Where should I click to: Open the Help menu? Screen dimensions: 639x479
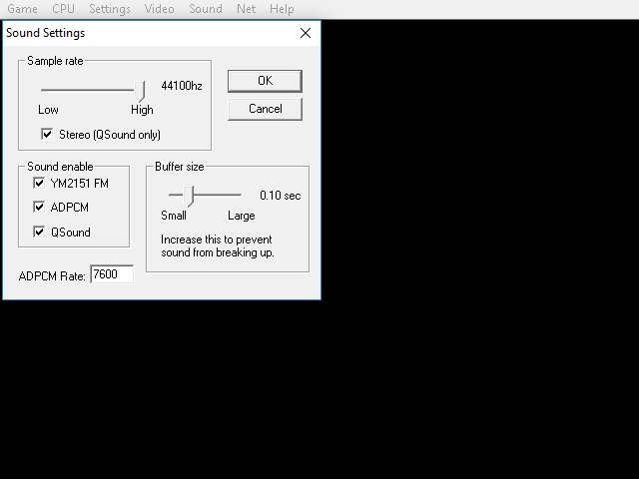pos(282,9)
